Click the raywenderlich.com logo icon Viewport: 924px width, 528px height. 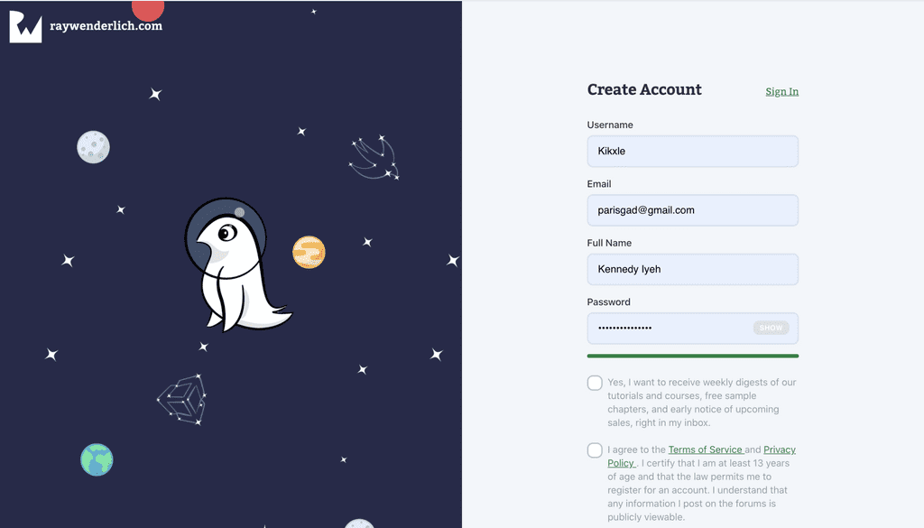(x=25, y=27)
